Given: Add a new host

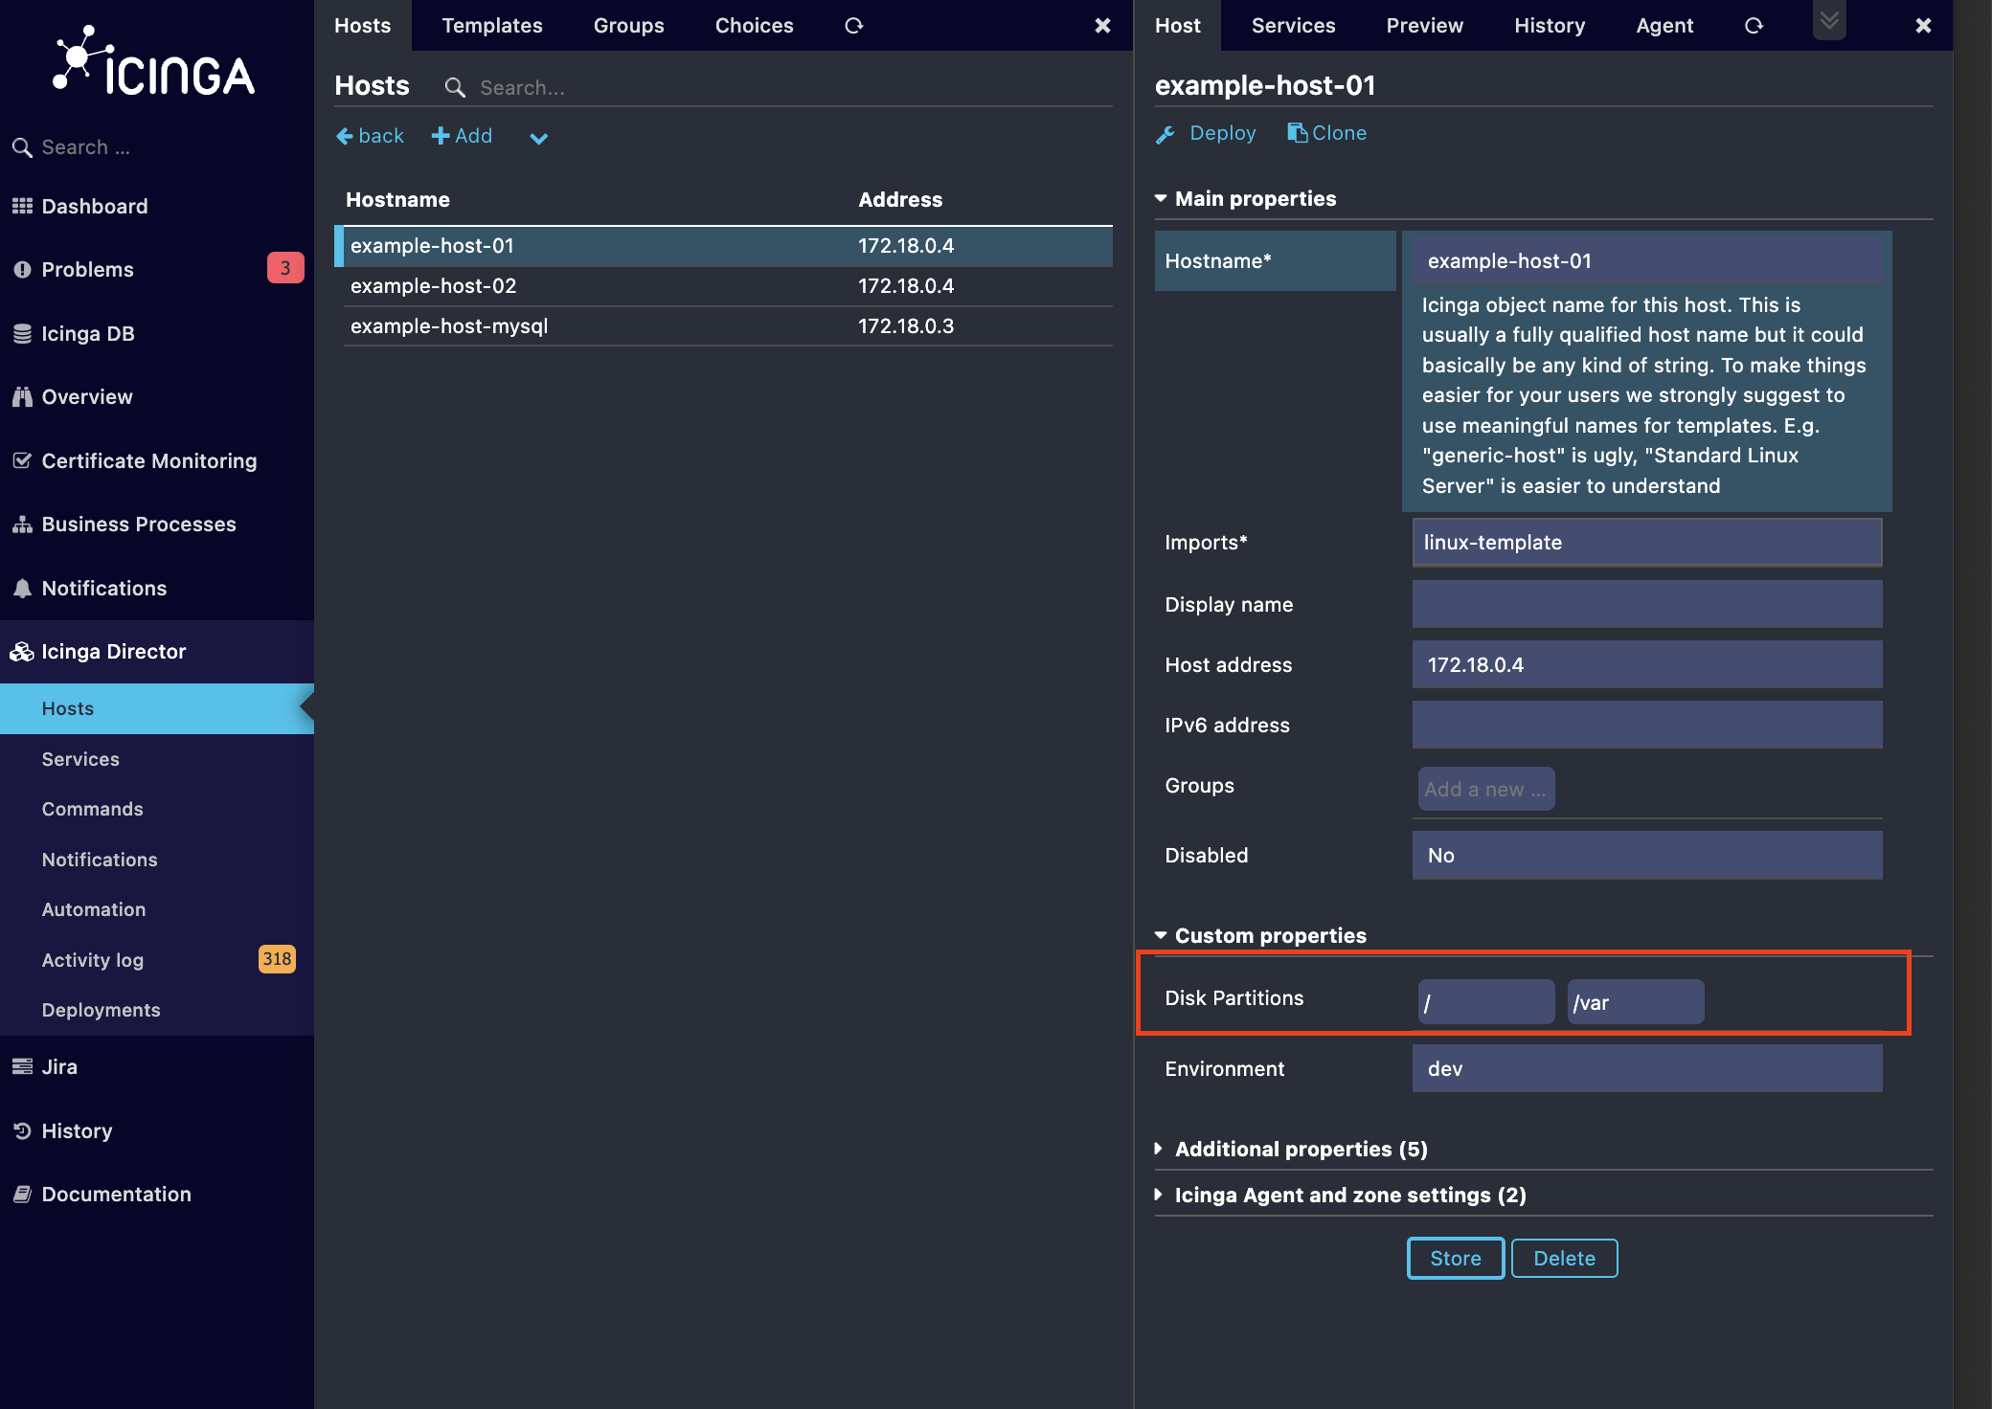Looking at the screenshot, I should click(x=462, y=136).
